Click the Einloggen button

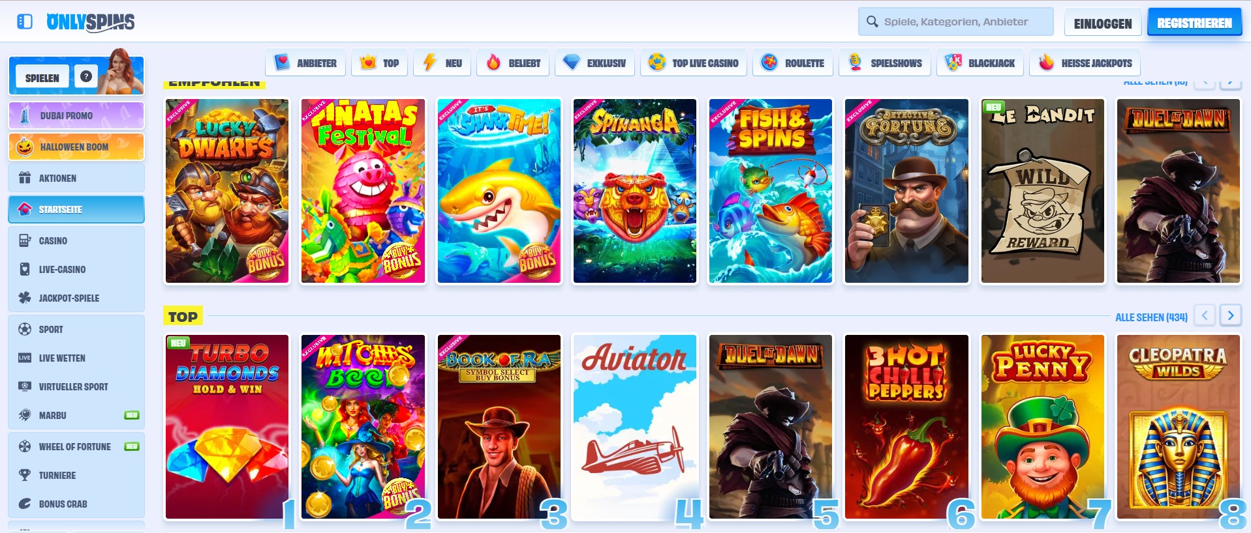pyautogui.click(x=1102, y=23)
